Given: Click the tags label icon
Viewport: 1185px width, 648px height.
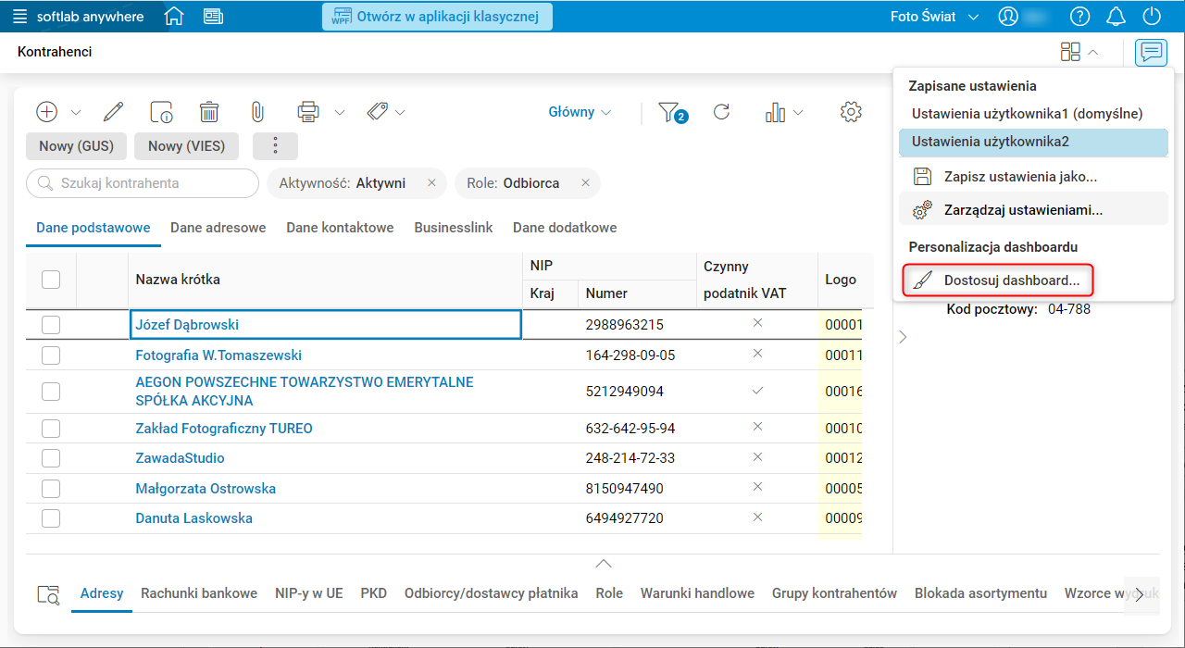Looking at the screenshot, I should pyautogui.click(x=377, y=112).
